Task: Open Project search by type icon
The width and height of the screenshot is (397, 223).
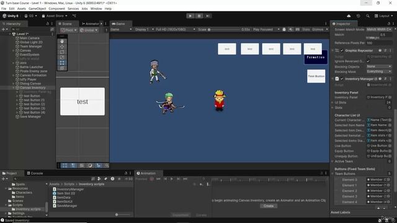Action: [x=99, y=179]
